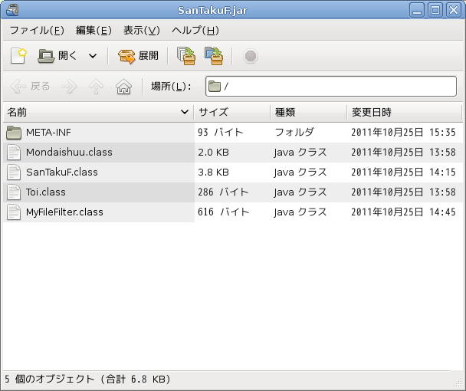Click the META-INF folder icon
This screenshot has height=391, width=466.
[x=14, y=133]
